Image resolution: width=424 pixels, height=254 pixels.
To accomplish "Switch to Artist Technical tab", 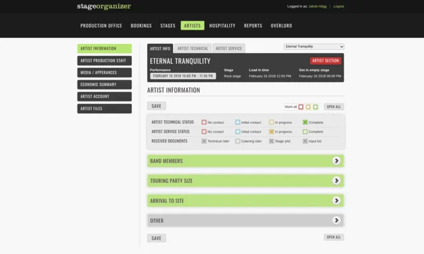I will click(193, 48).
